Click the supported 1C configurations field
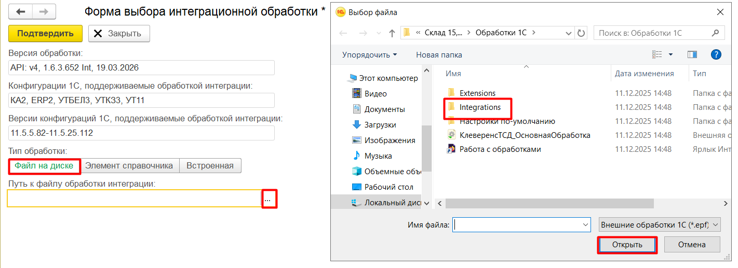Viewport: 738px width, 268px height. coord(141,101)
